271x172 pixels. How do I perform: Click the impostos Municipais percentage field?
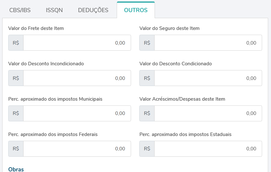point(77,114)
